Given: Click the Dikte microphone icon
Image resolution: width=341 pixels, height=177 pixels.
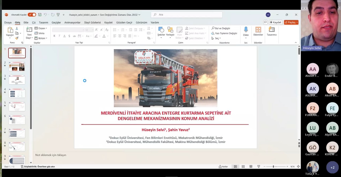Looking at the screenshot, I should click(246, 30).
